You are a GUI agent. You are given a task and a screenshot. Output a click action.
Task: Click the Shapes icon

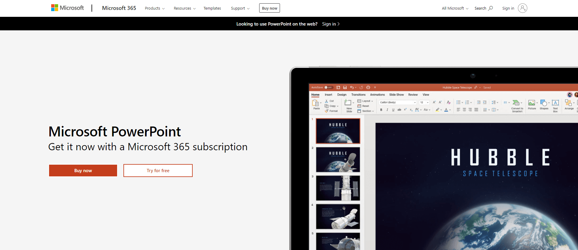(x=544, y=103)
